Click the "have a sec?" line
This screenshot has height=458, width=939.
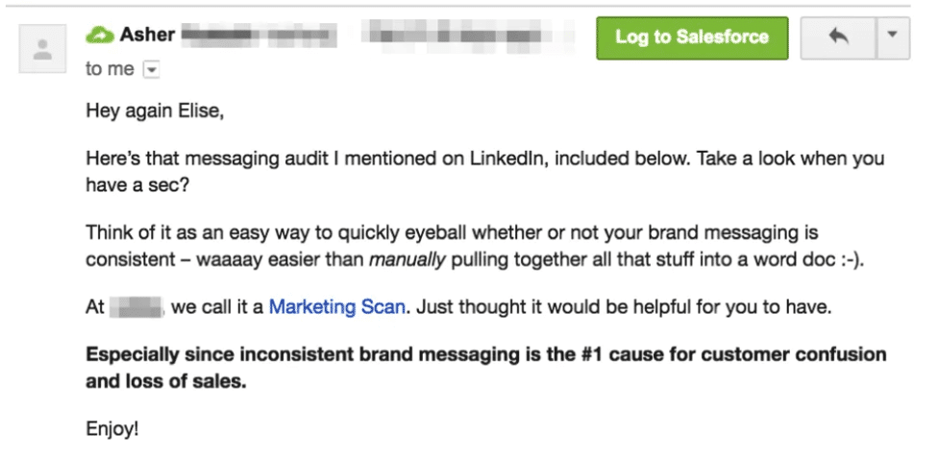[x=137, y=182]
